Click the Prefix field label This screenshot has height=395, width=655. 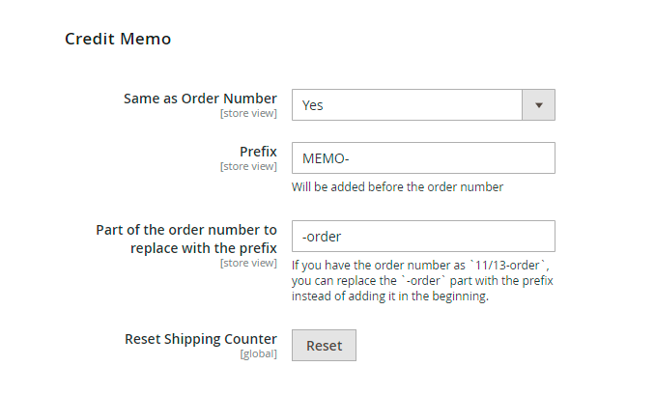(258, 152)
